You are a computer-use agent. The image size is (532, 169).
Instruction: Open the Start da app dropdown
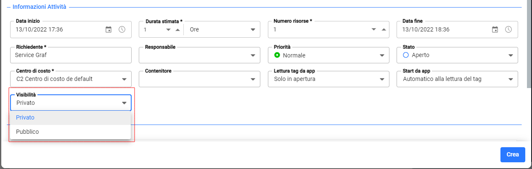(457, 79)
